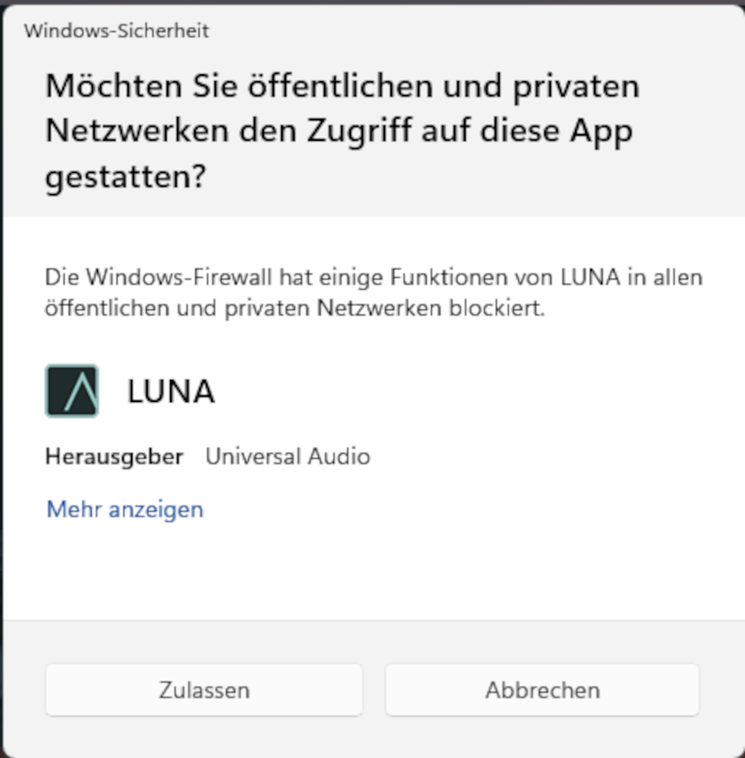The height and width of the screenshot is (758, 745).
Task: Click the Windows-Sicherheit title text
Action: click(117, 30)
